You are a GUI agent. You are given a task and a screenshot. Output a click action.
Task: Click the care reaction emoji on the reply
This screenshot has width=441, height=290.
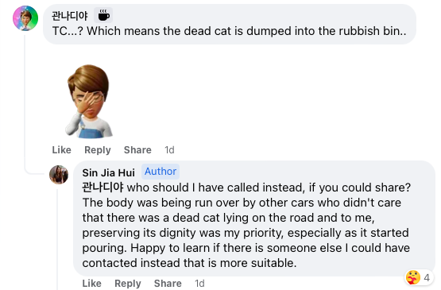(x=413, y=277)
